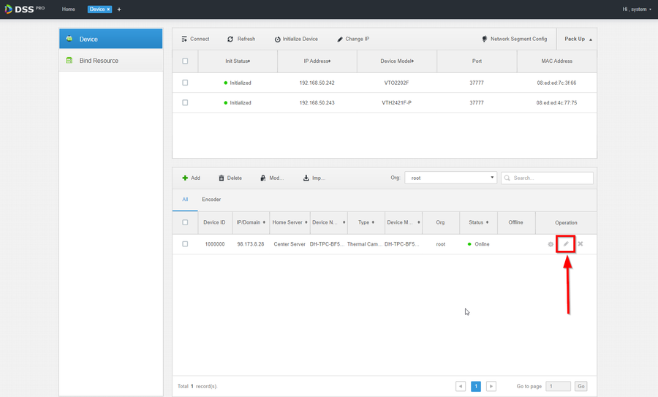Viewport: 658px width, 397px height.
Task: Click the Refresh devices icon
Action: click(230, 39)
